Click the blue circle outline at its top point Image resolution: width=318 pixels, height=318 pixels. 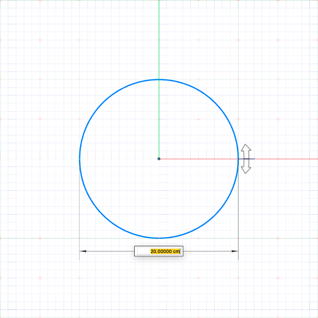tap(159, 79)
